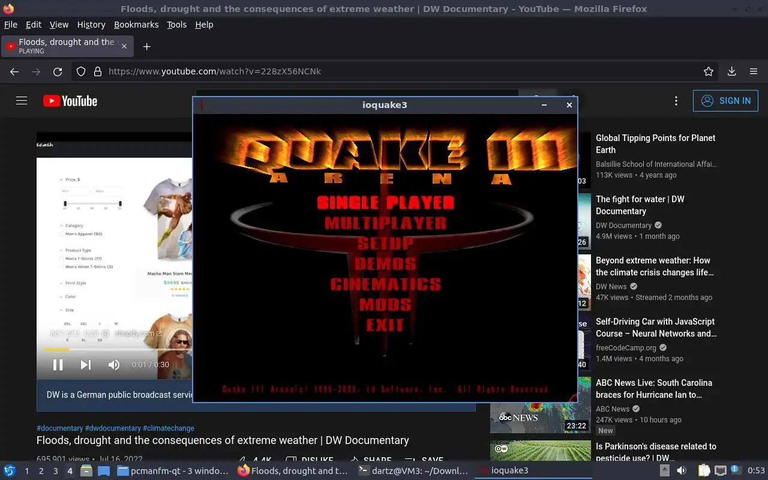Click the Firefox URL address bar
Viewport: 768px width, 480px height.
click(x=396, y=71)
